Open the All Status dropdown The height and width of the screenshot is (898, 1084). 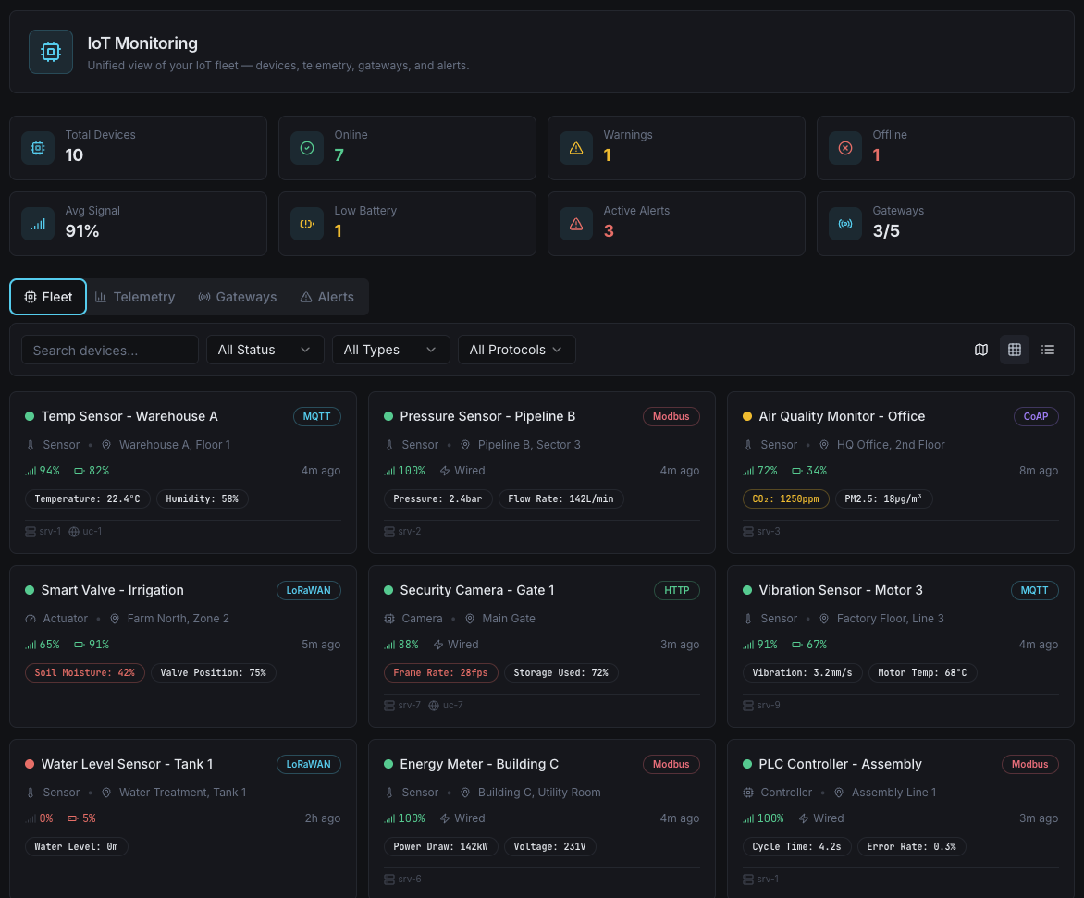click(265, 350)
